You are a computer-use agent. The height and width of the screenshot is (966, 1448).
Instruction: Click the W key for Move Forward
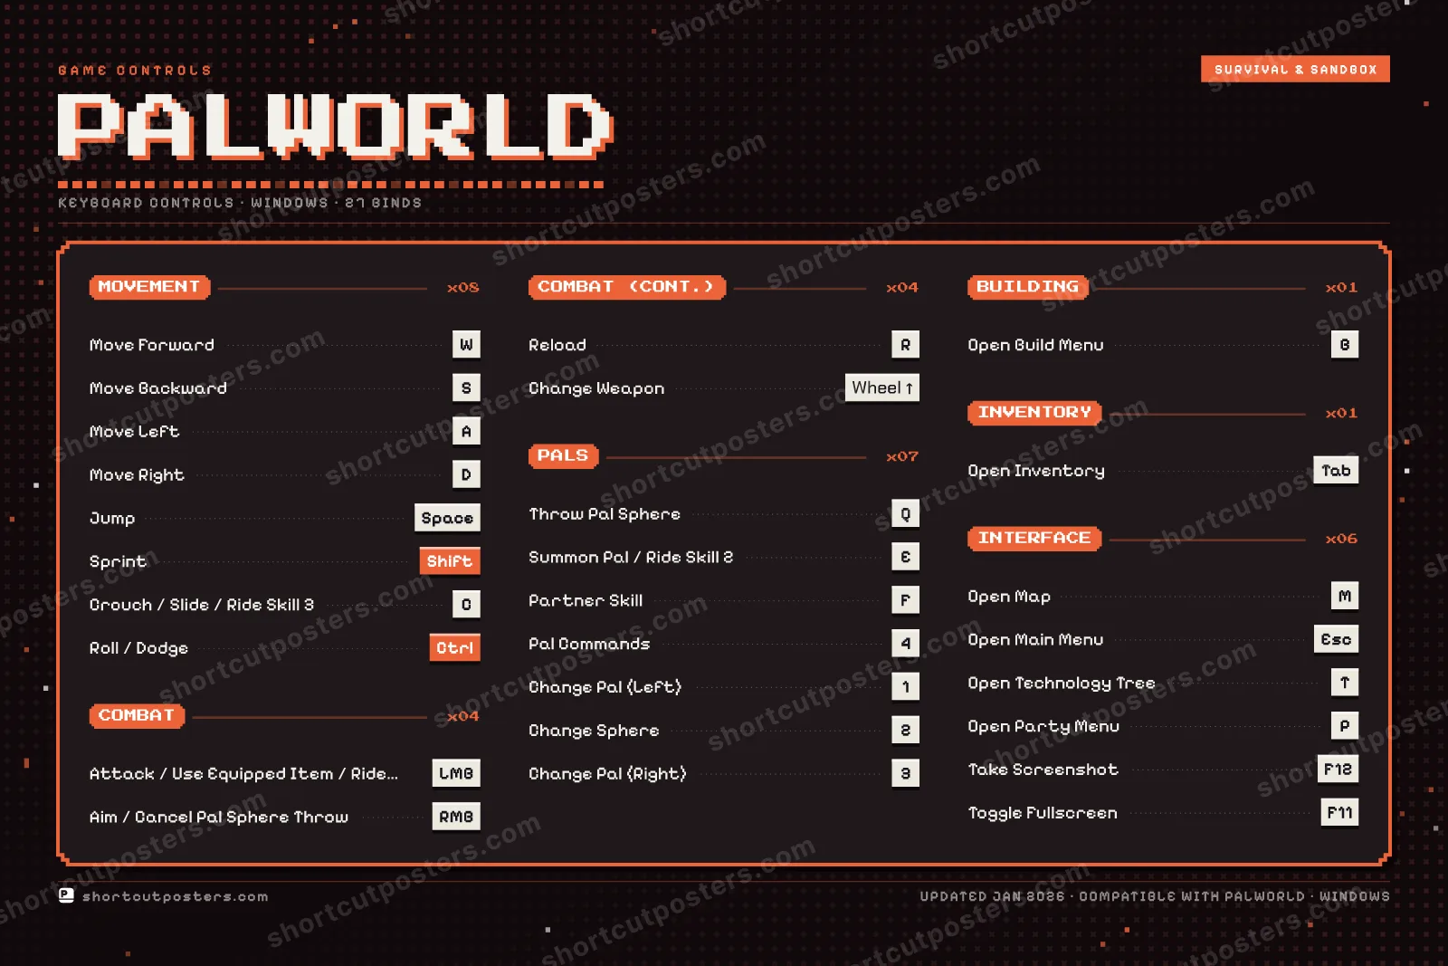(466, 344)
